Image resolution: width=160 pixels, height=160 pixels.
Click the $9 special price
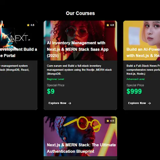tap(51, 91)
